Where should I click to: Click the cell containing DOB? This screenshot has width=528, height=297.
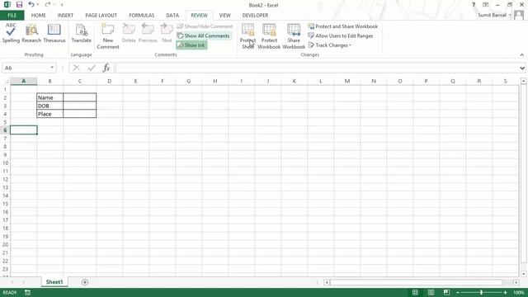(x=49, y=106)
